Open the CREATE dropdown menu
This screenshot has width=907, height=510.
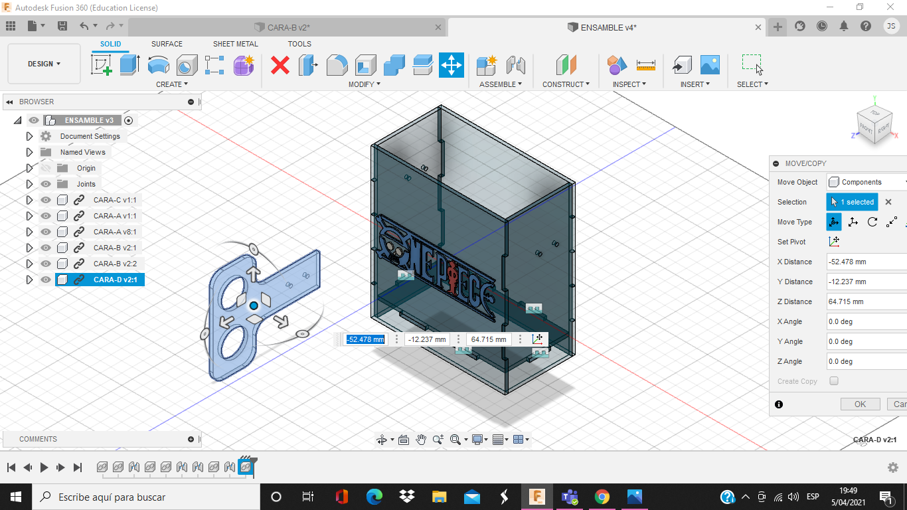point(172,84)
